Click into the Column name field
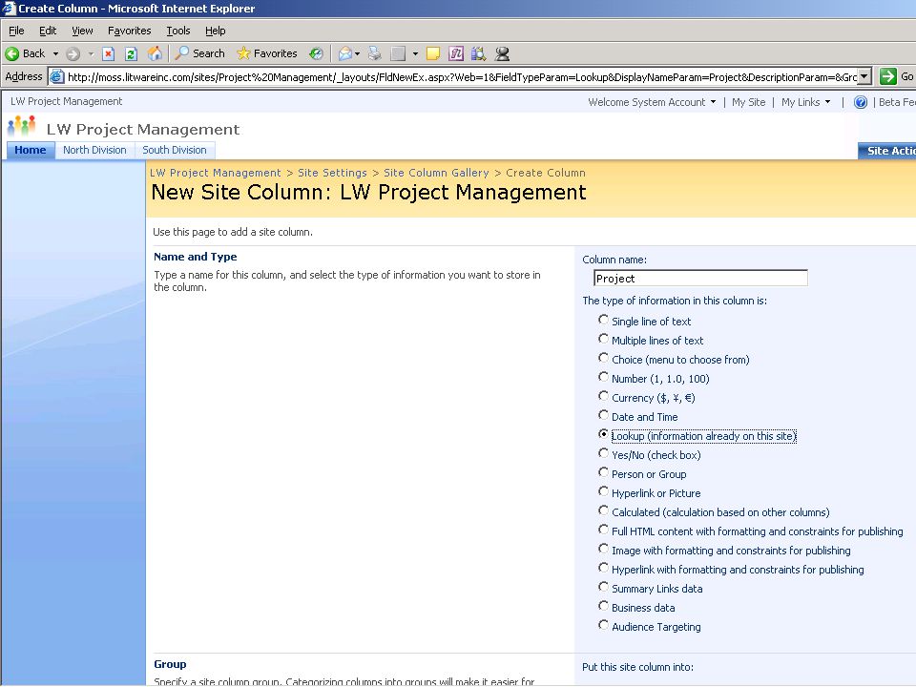Image resolution: width=916 pixels, height=687 pixels. pyautogui.click(x=700, y=278)
